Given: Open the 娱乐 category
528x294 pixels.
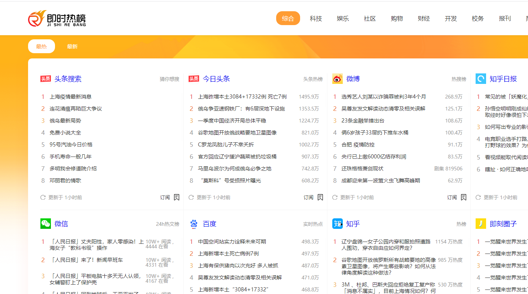Looking at the screenshot, I should coord(343,18).
